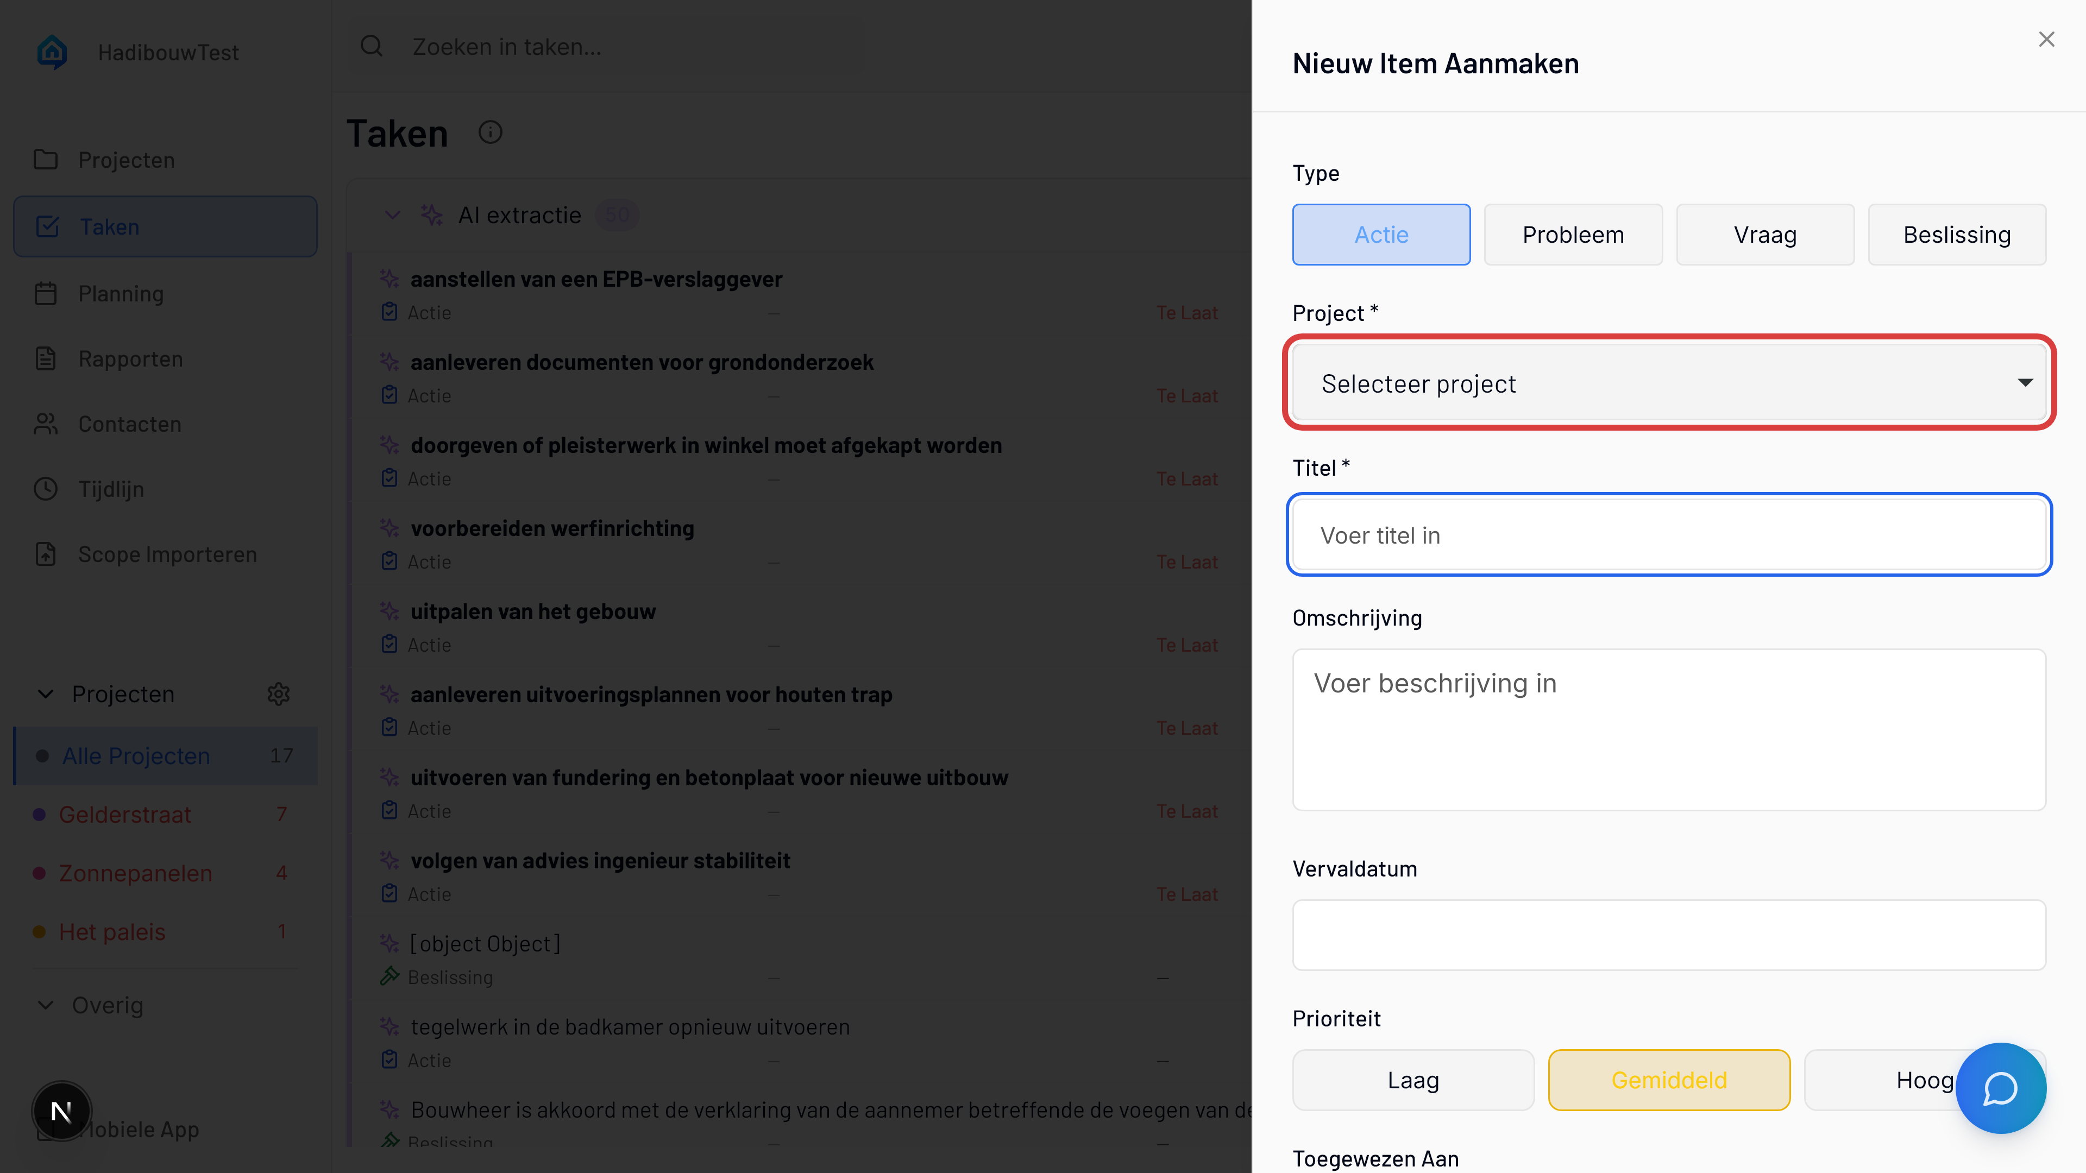
Task: Open Planning via its calendar icon
Action: [46, 293]
